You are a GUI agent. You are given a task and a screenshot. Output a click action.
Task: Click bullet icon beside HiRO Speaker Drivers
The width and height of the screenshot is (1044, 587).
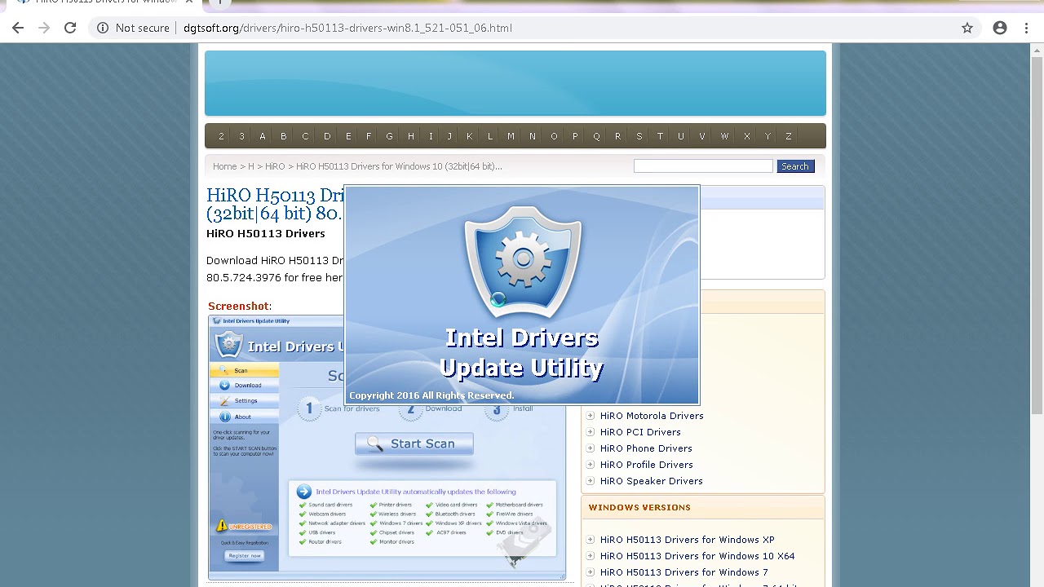(x=591, y=481)
